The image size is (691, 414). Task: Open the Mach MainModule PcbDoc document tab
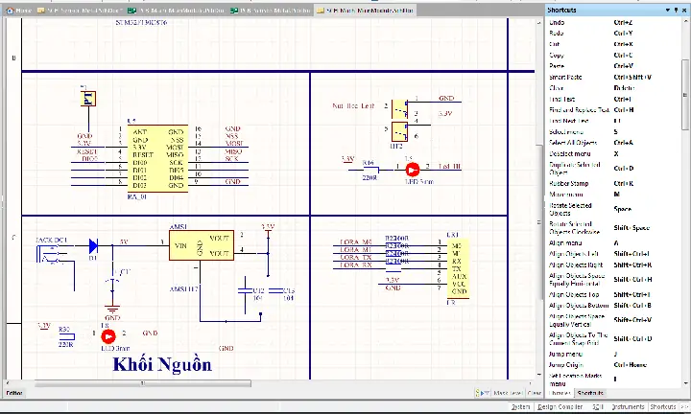click(177, 11)
